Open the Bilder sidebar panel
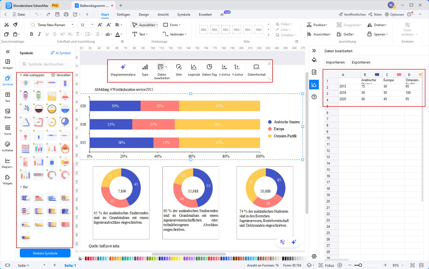429x269 pixels. 8,113
